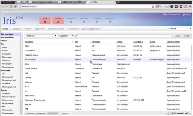
Task: Open the Маркетинг menu
Action: coord(40,29)
